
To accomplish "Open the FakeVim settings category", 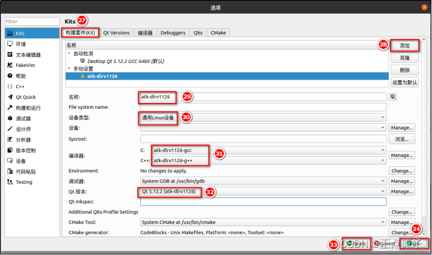I will click(32, 65).
